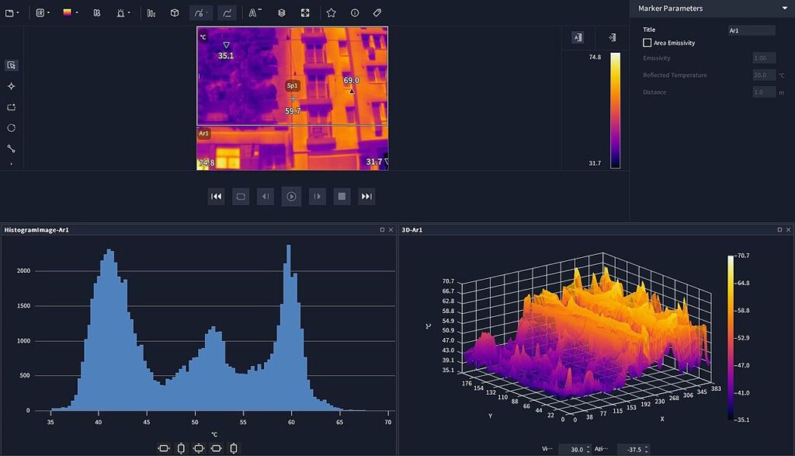Click the Title input field showing Ar1

(x=752, y=30)
